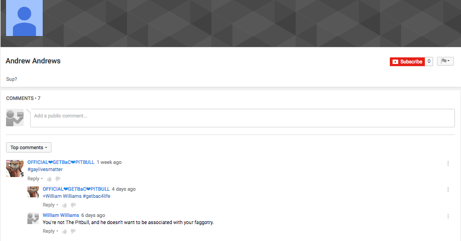Image resolution: width=461 pixels, height=241 pixels.
Task: Click the 4 days ago timestamp
Action: (x=124, y=189)
